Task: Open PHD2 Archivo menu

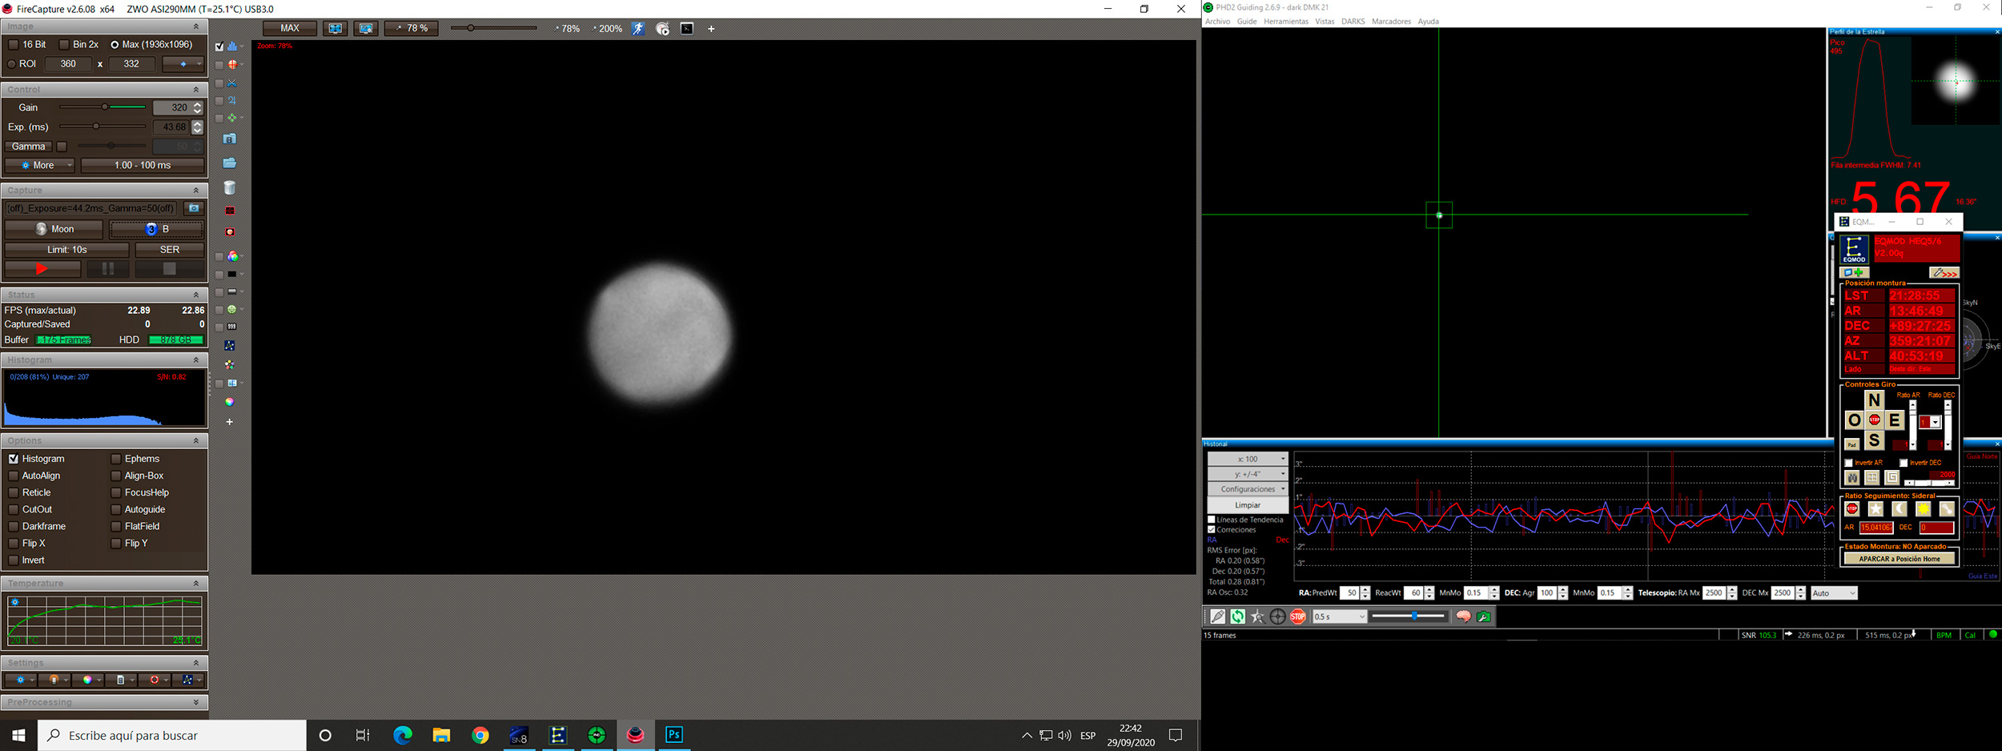Action: point(1217,22)
